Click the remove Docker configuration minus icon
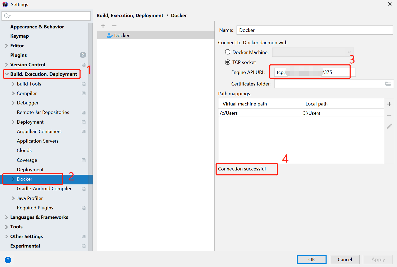 click(x=114, y=26)
